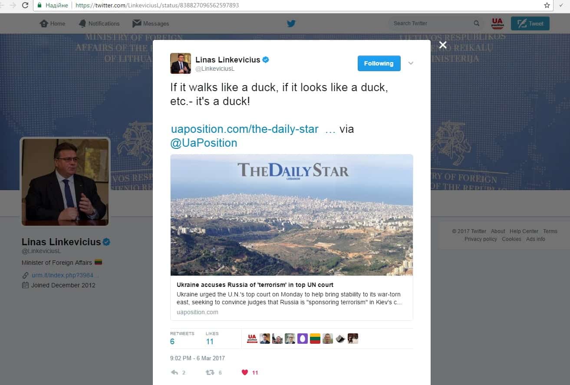Toggle the Following button
The width and height of the screenshot is (570, 385).
coord(379,63)
